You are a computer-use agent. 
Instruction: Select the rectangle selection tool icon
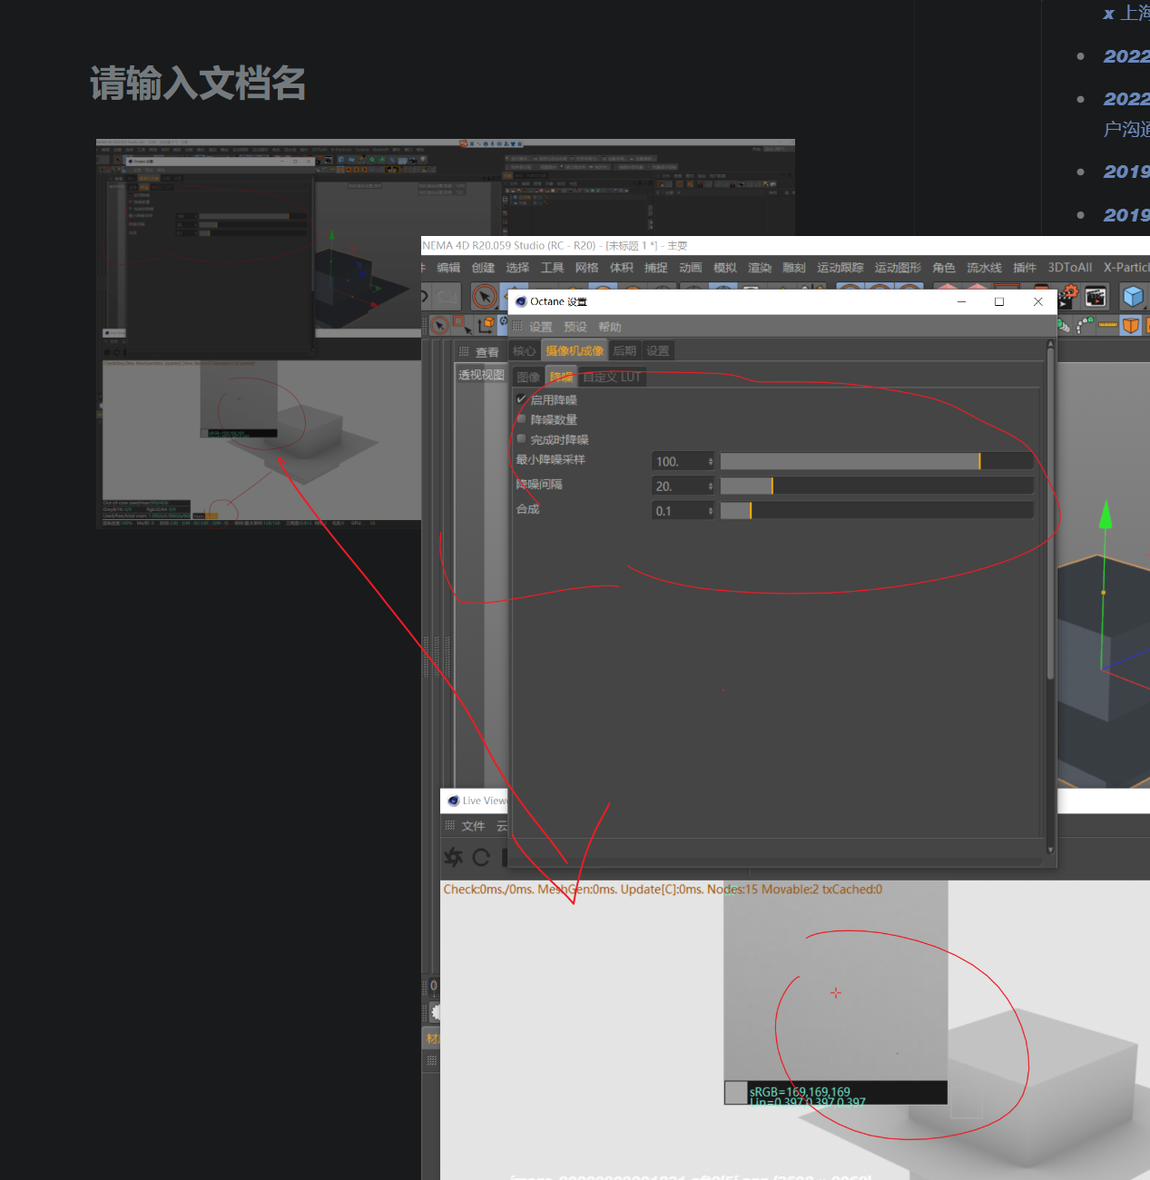pyautogui.click(x=462, y=325)
